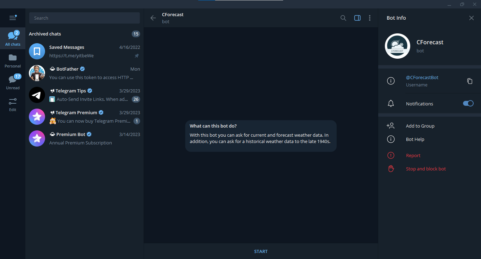
Task: Toggle the chat topics side panel view
Action: 357,18
